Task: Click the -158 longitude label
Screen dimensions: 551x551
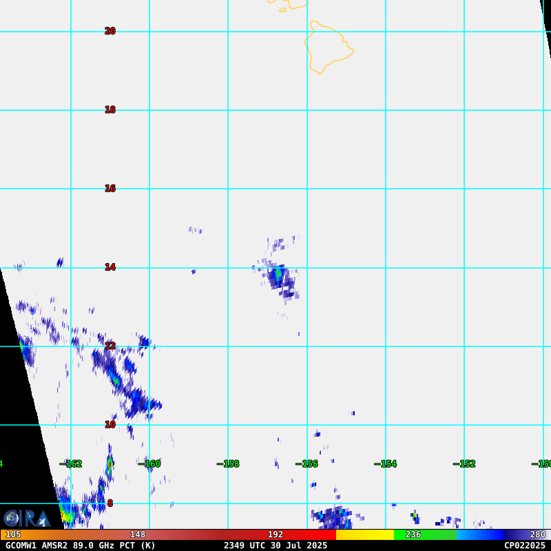Action: pos(229,464)
